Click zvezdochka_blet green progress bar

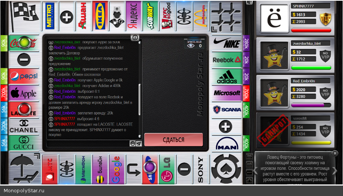311,68
